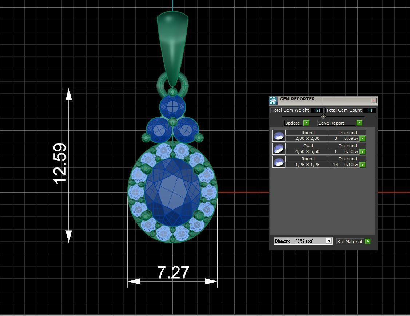Viewport: 410px width, 316px height.
Task: Click the green arrow next to Save Report
Action: click(x=359, y=123)
